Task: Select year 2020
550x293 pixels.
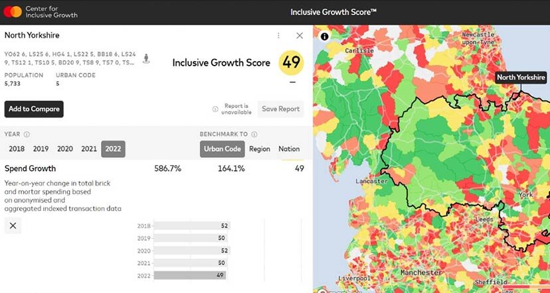Action: point(65,148)
